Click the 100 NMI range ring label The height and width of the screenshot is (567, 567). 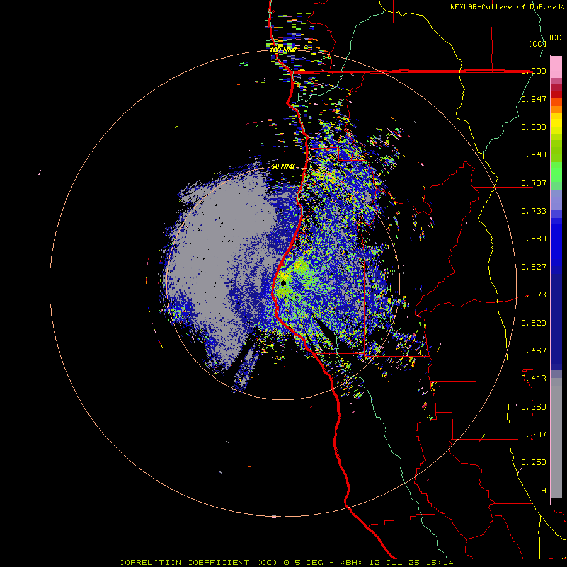pos(283,50)
